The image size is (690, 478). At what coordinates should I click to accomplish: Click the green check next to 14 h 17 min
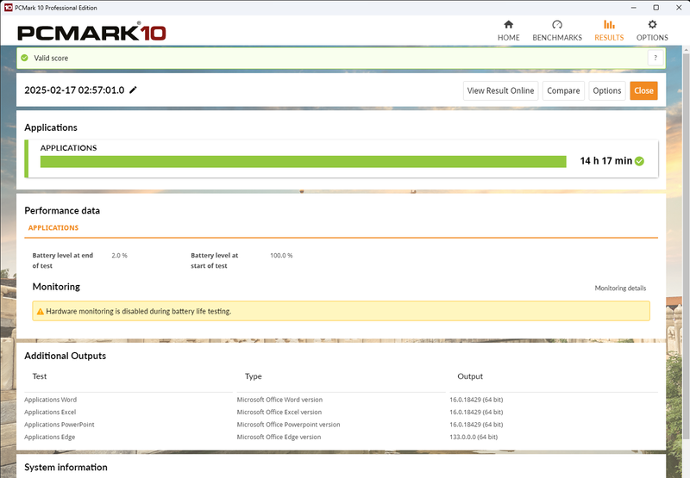coord(639,161)
